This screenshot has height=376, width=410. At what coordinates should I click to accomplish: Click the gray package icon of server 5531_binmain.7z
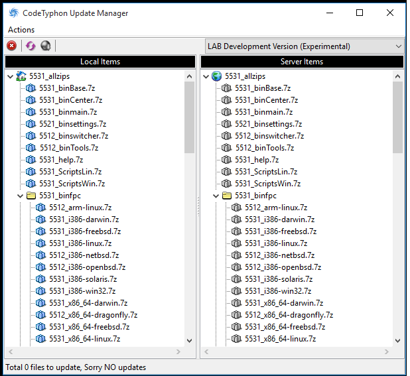point(226,112)
